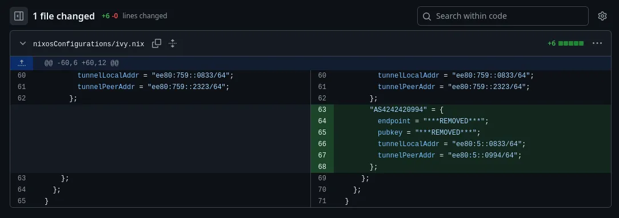The height and width of the screenshot is (218, 619).
Task: Click the pubkey "***REMOVED***" line
Action: pos(429,132)
